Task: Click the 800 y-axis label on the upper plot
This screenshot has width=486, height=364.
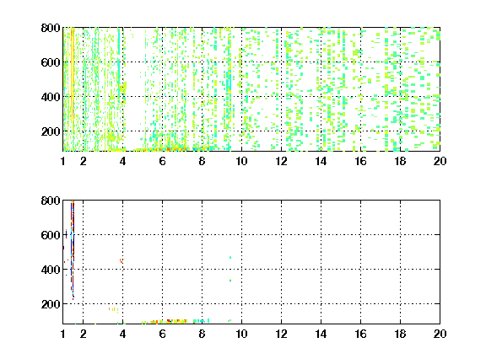Action: pyautogui.click(x=51, y=28)
